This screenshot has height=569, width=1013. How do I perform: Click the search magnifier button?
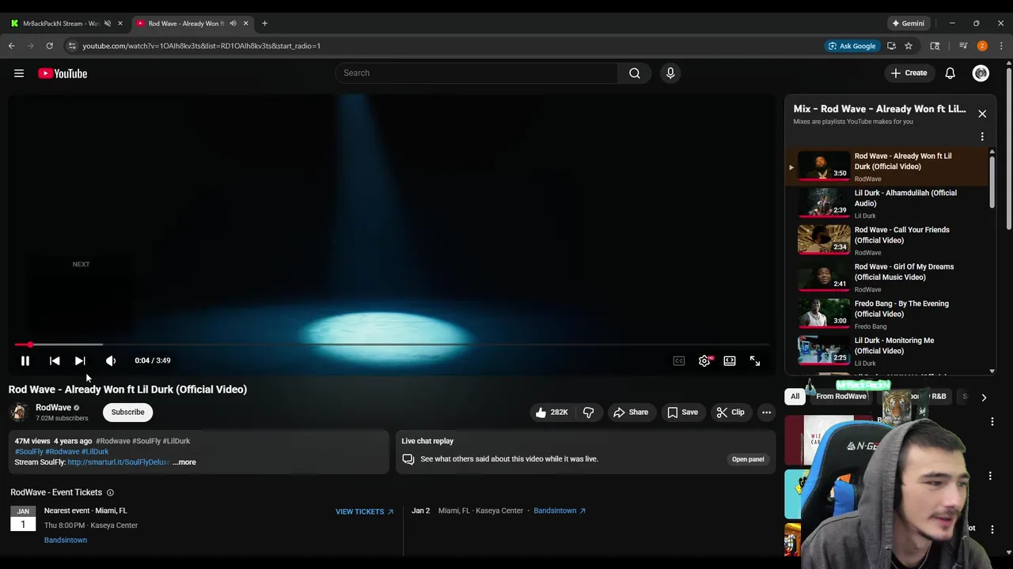pos(635,73)
